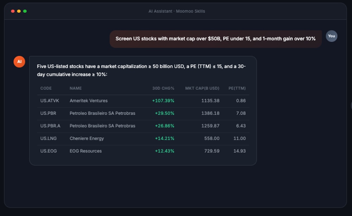
Task: Click PE value 7.08
Action: pos(241,113)
